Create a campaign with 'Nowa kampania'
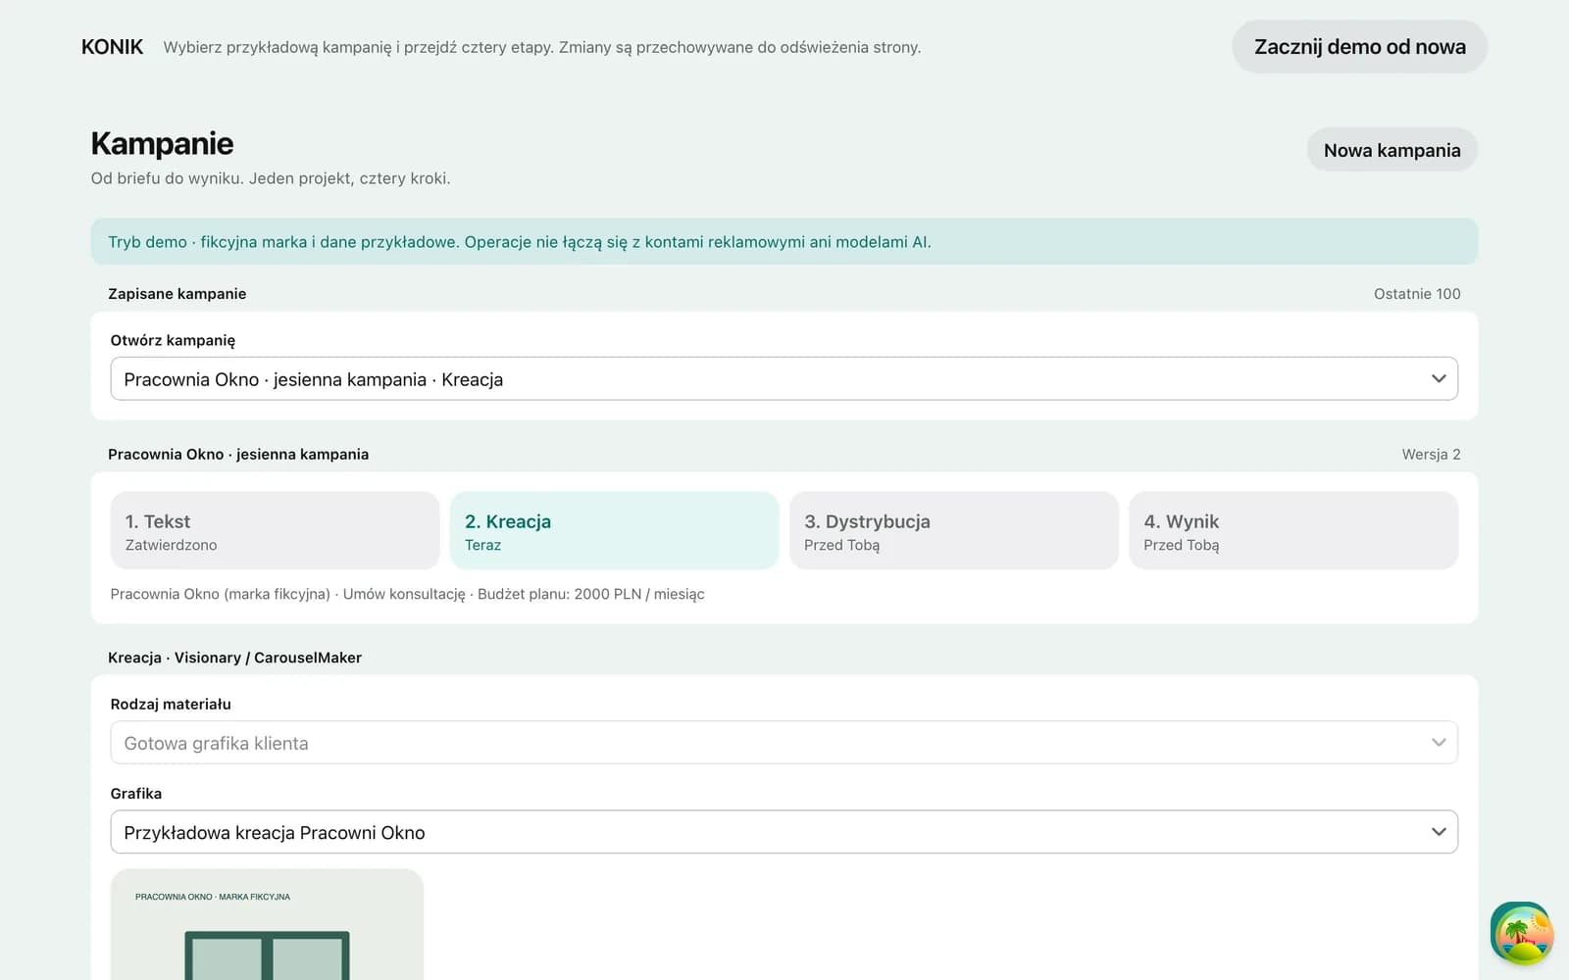 (1392, 150)
